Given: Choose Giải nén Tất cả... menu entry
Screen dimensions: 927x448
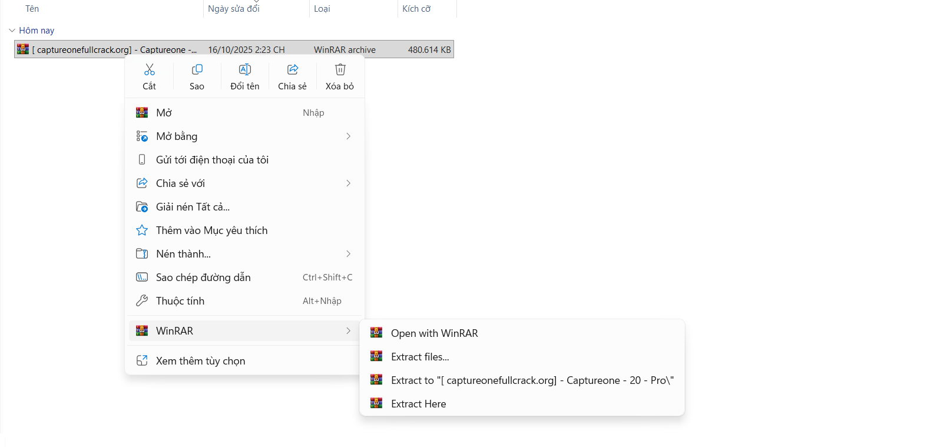Looking at the screenshot, I should pyautogui.click(x=193, y=207).
